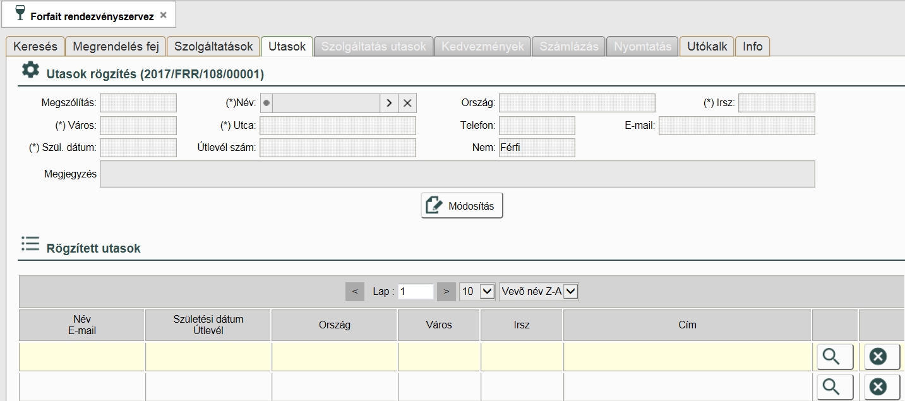The width and height of the screenshot is (905, 401).
Task: Close the Forfait rendezvényszervez tab
Action: 164,15
